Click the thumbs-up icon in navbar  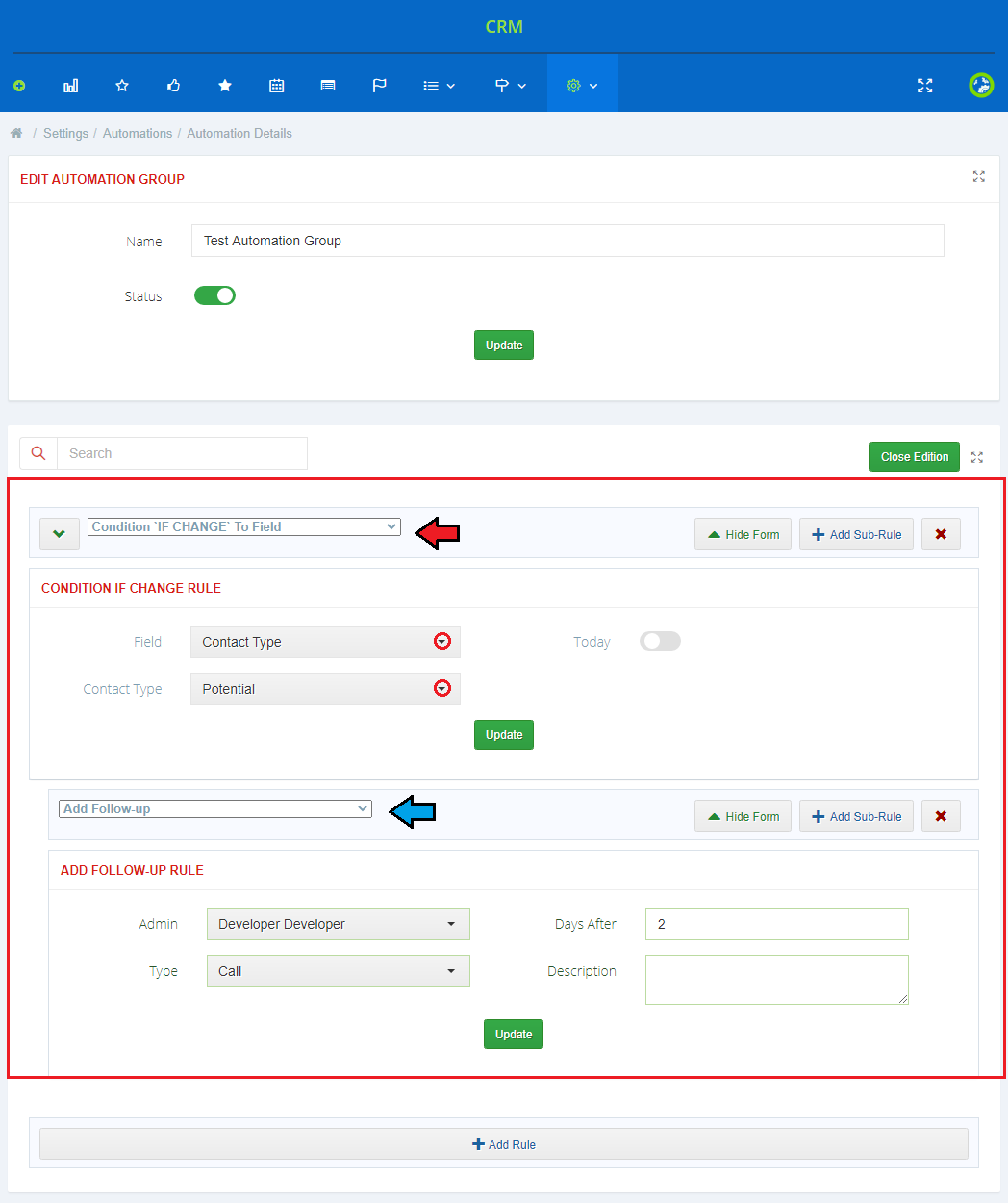point(174,86)
